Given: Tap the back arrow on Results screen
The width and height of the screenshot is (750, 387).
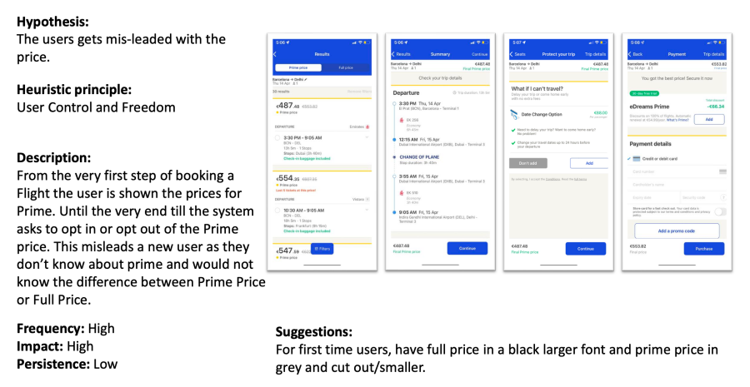Looking at the screenshot, I should coord(275,54).
